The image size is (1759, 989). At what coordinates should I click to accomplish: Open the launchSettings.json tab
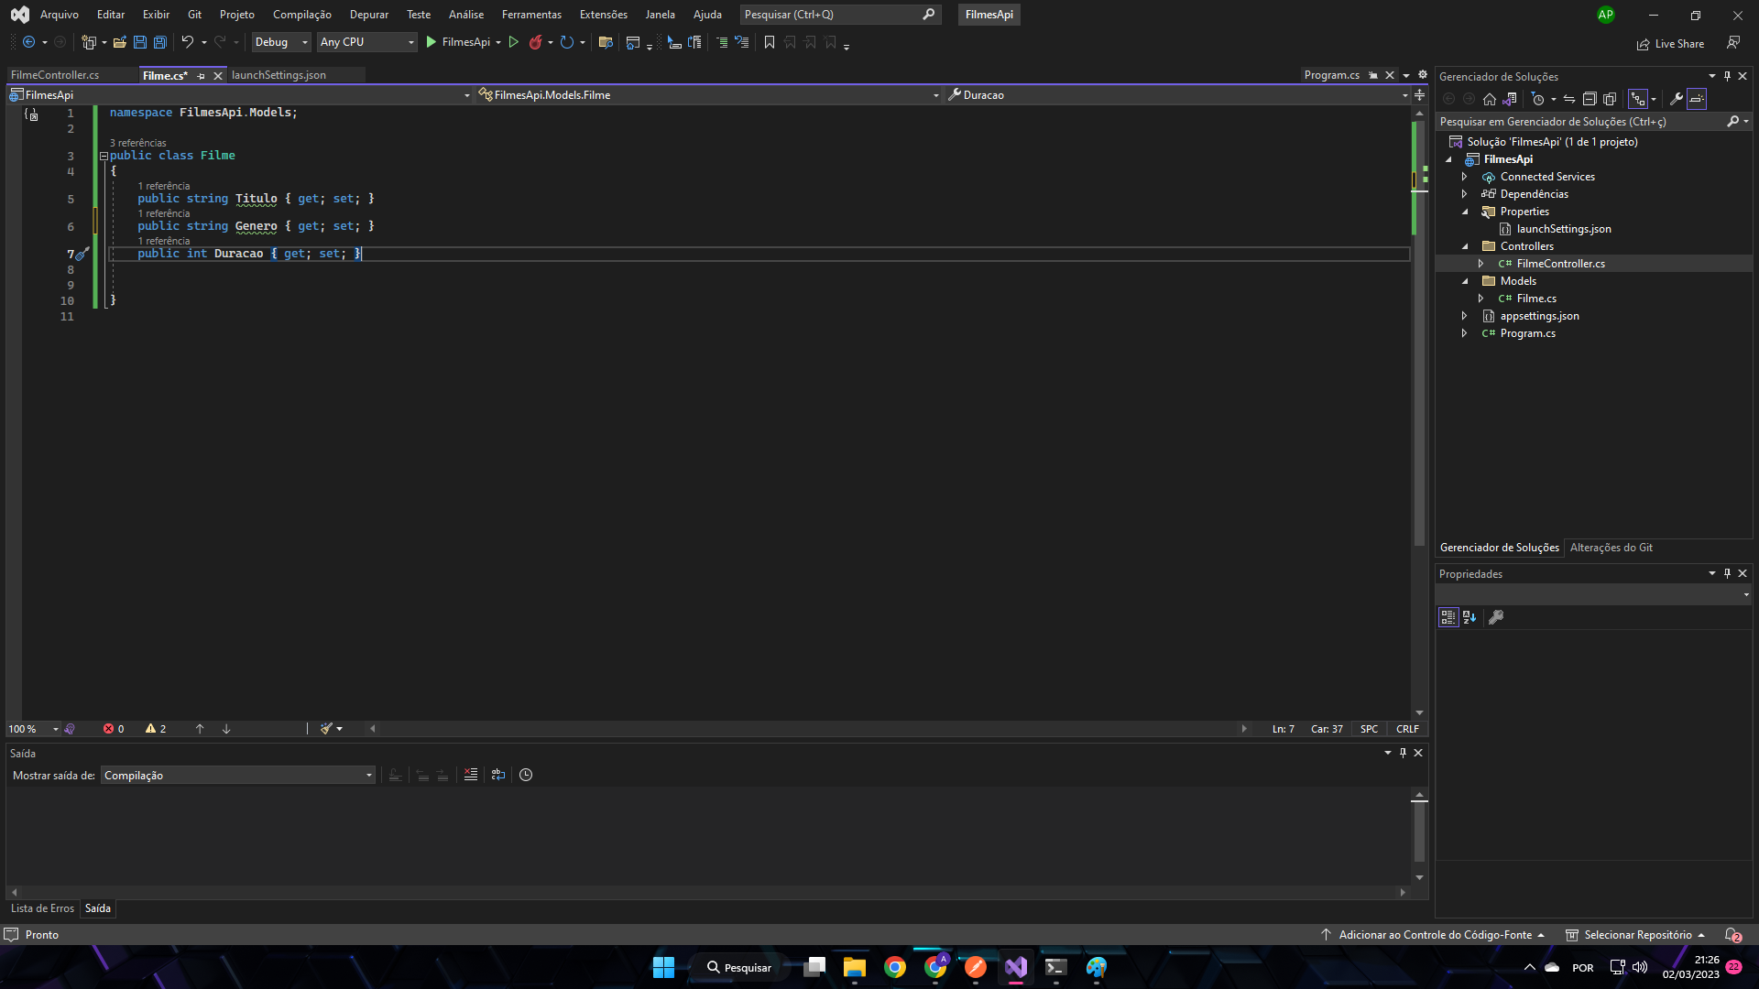tap(277, 75)
